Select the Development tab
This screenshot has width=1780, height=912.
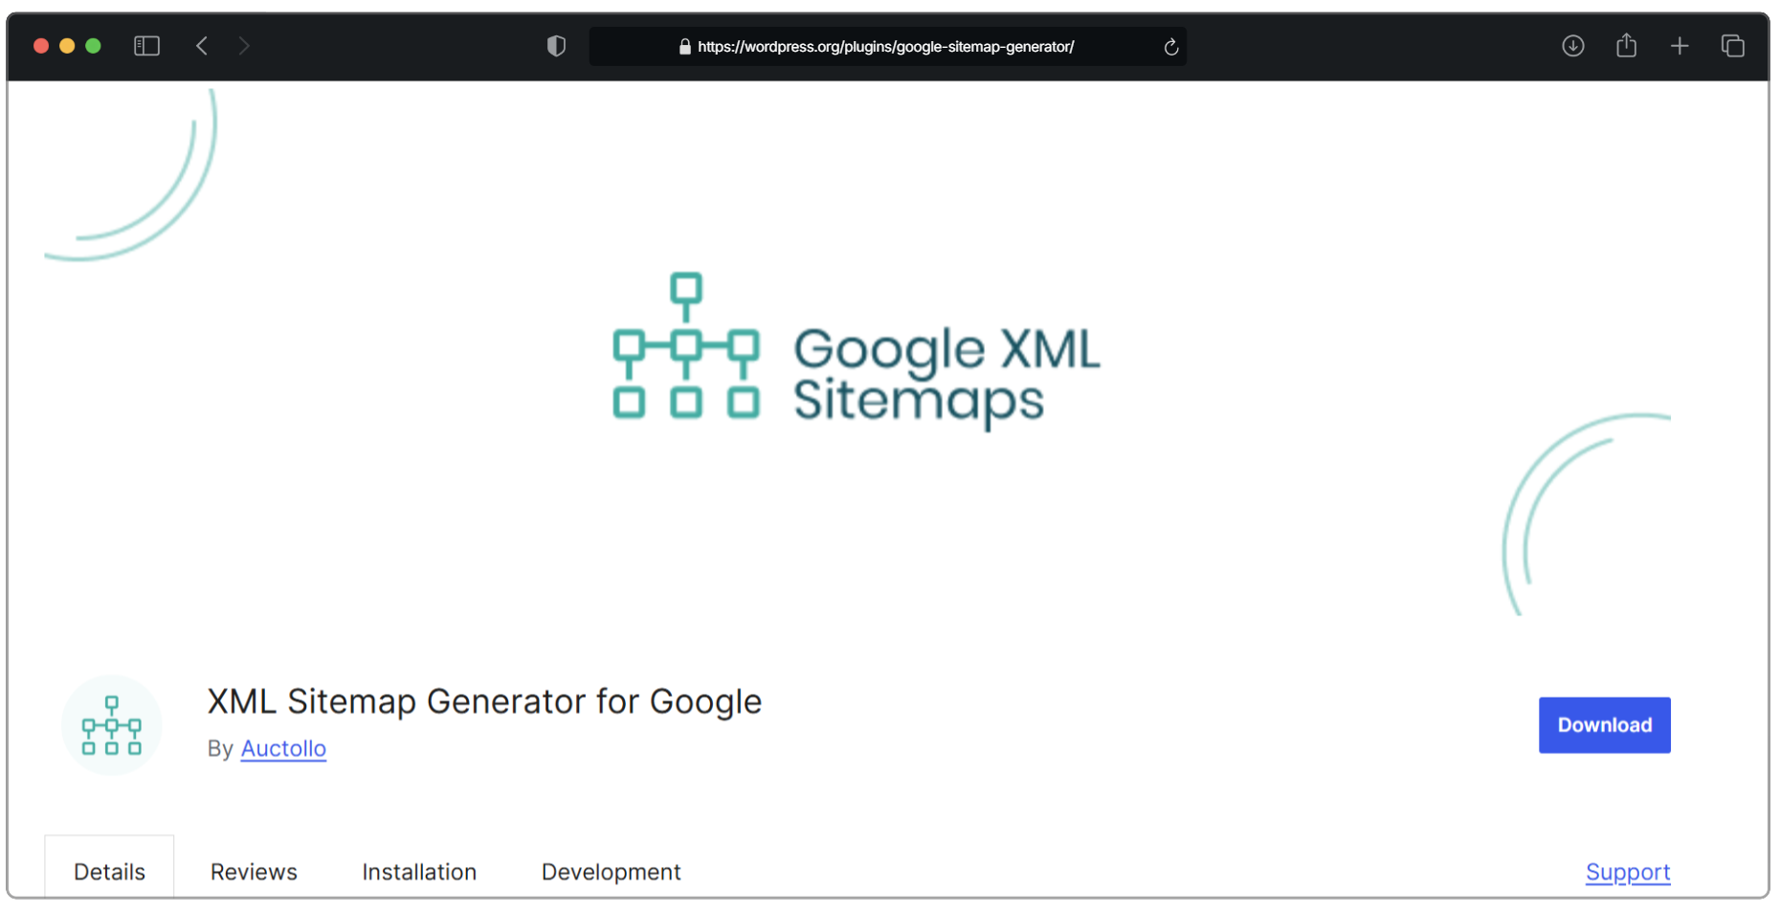[x=611, y=872]
